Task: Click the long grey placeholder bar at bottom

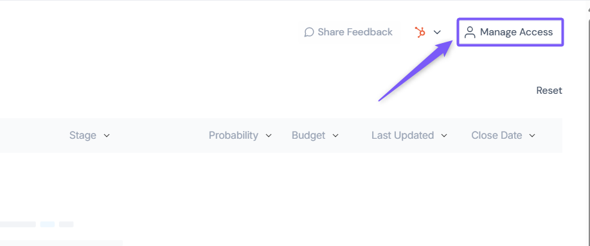Action: (61, 243)
